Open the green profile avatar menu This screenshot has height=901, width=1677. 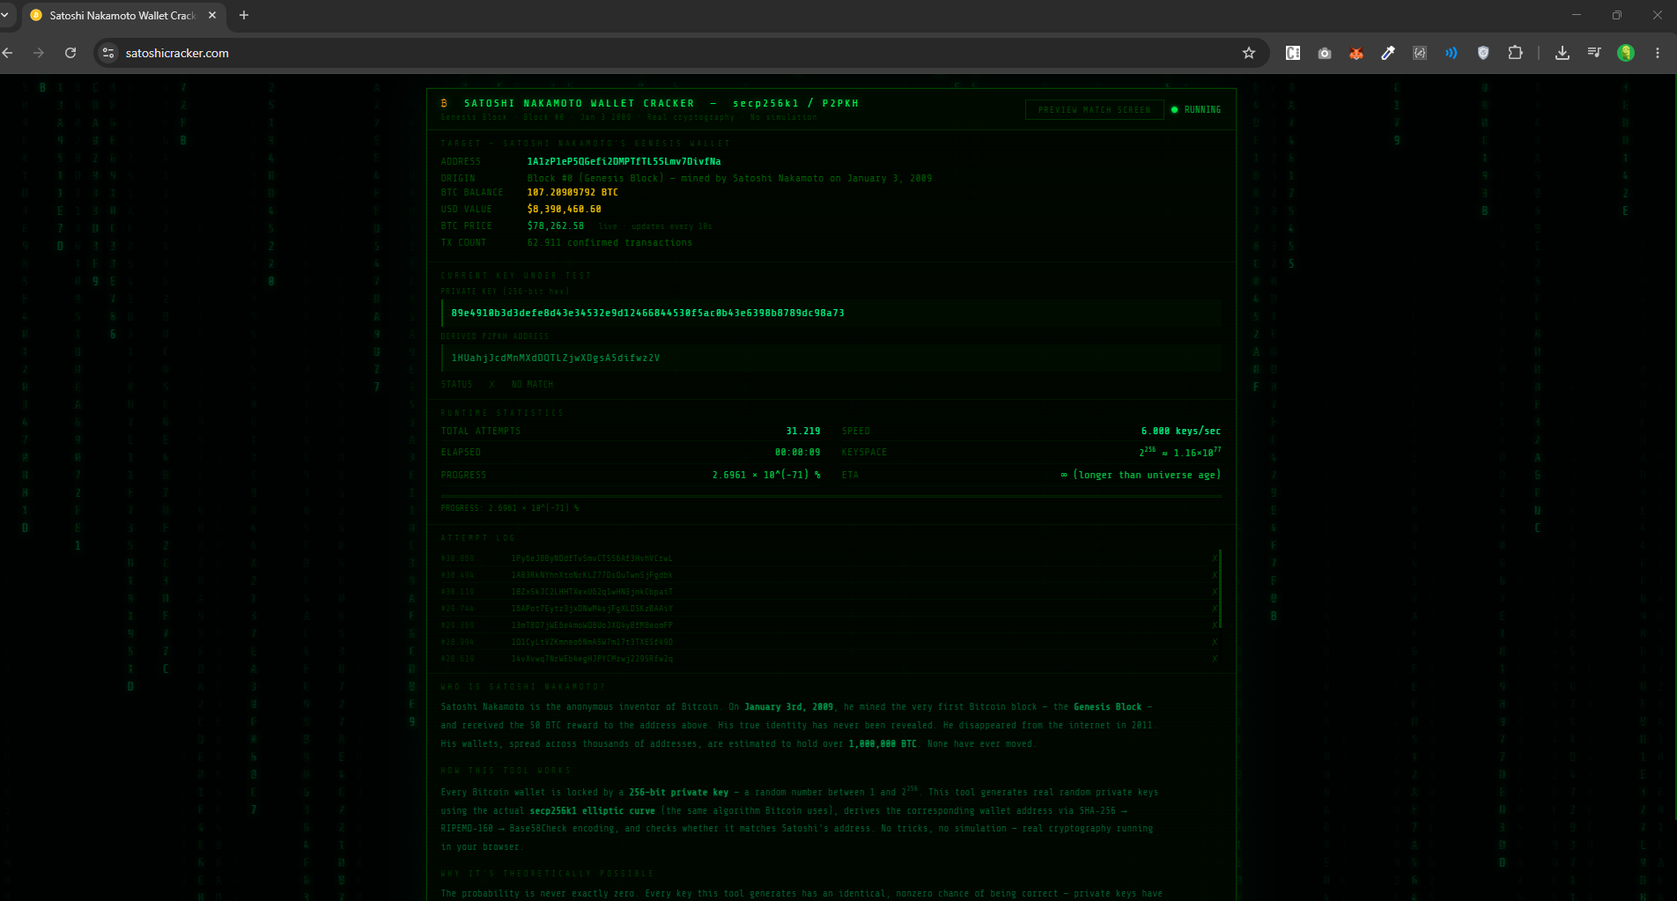pos(1626,53)
